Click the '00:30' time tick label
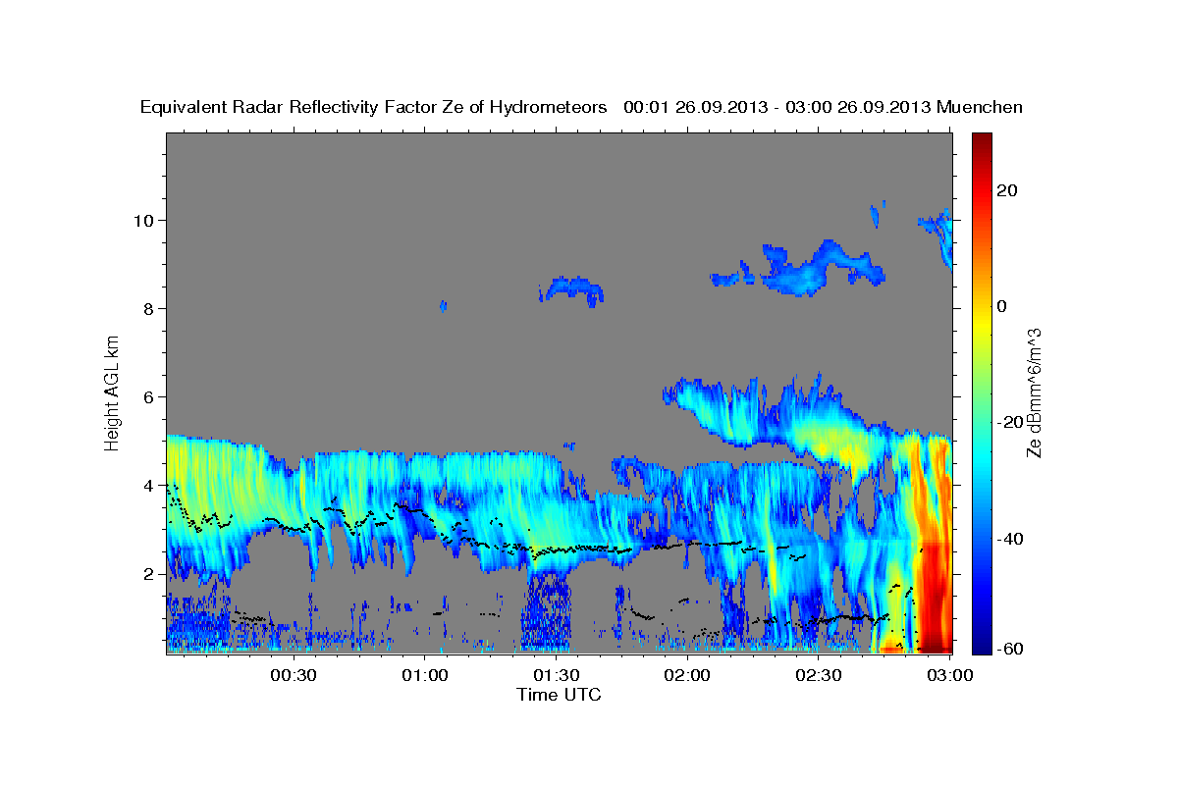 (293, 675)
